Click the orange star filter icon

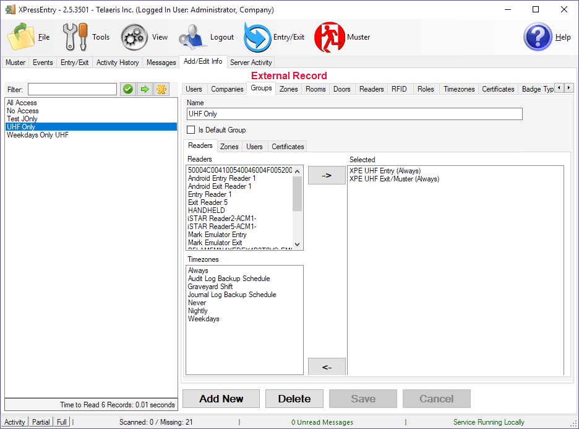point(161,90)
